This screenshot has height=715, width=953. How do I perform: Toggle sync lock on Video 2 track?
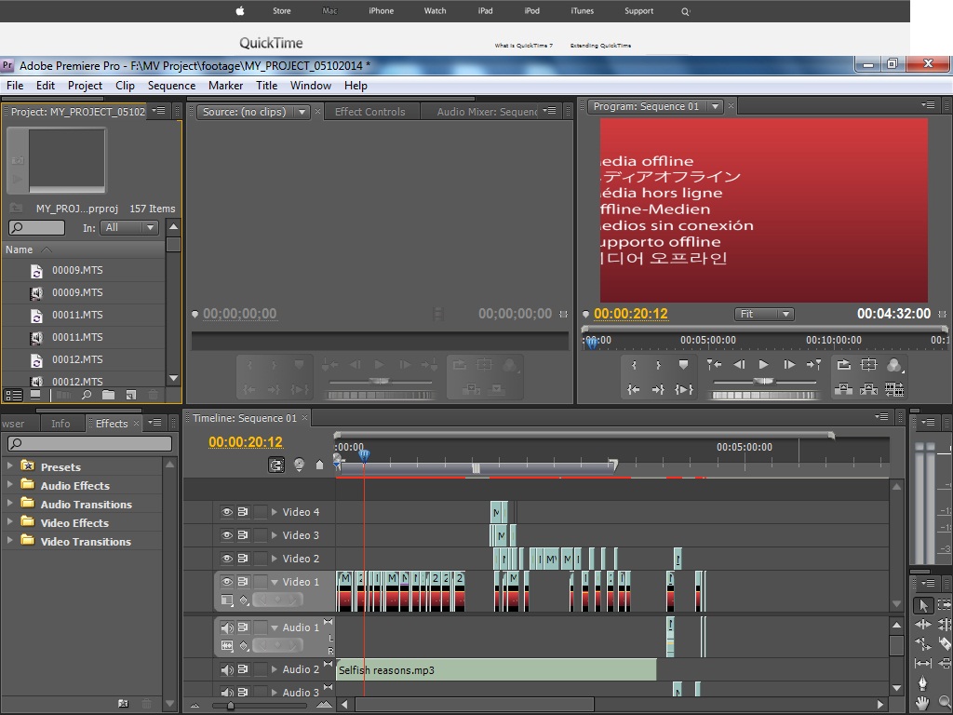pos(243,559)
